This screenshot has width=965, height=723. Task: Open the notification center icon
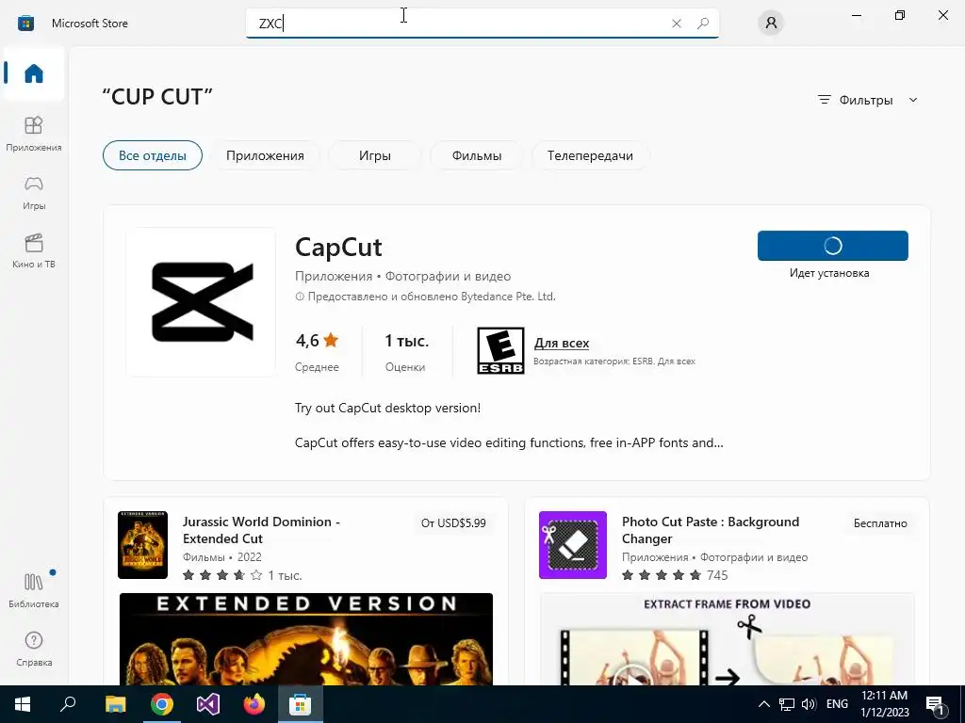click(936, 705)
